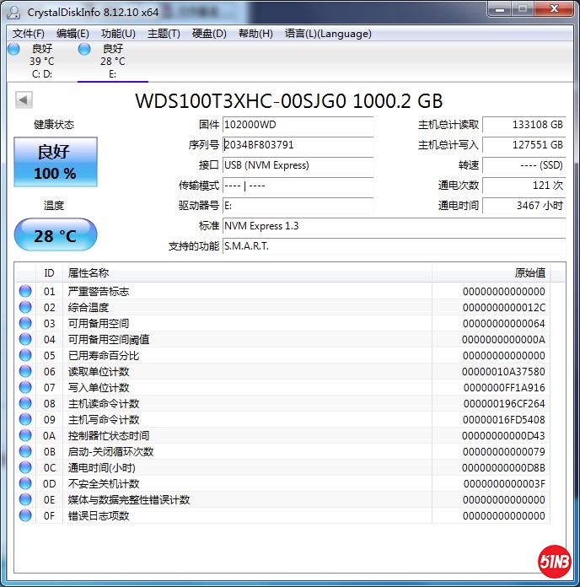The image size is (580, 587).
Task: Select the 严重警告标志 attribute name
Action: click(99, 291)
